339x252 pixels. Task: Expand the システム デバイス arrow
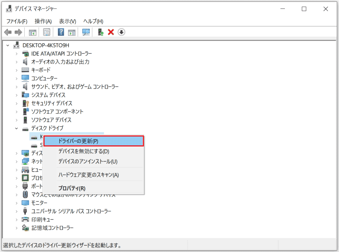pos(17,95)
